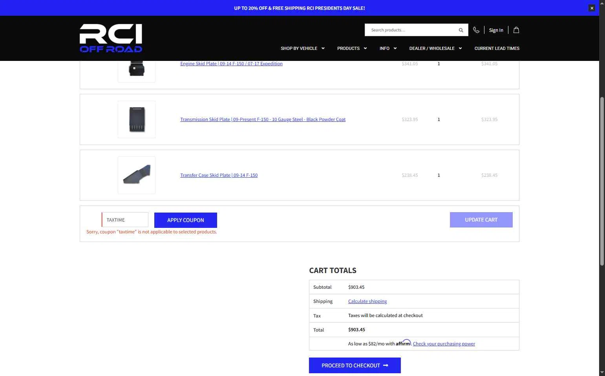Click the coupon not applicable error message
The width and height of the screenshot is (605, 376).
[152, 232]
